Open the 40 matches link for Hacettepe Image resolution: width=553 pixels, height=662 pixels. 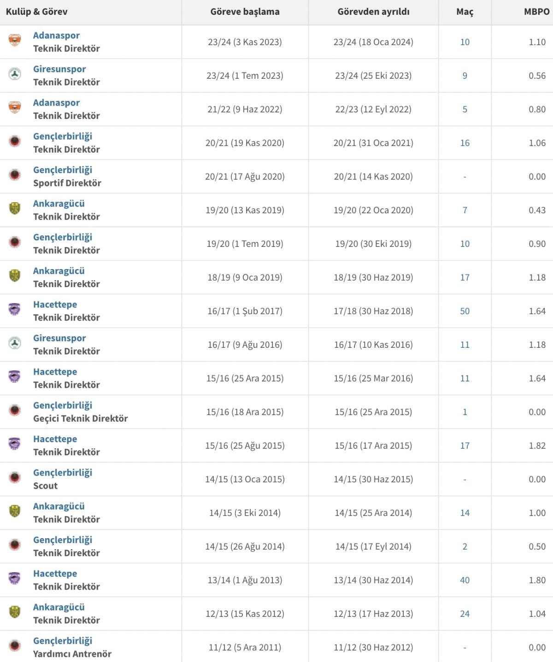pos(465,580)
